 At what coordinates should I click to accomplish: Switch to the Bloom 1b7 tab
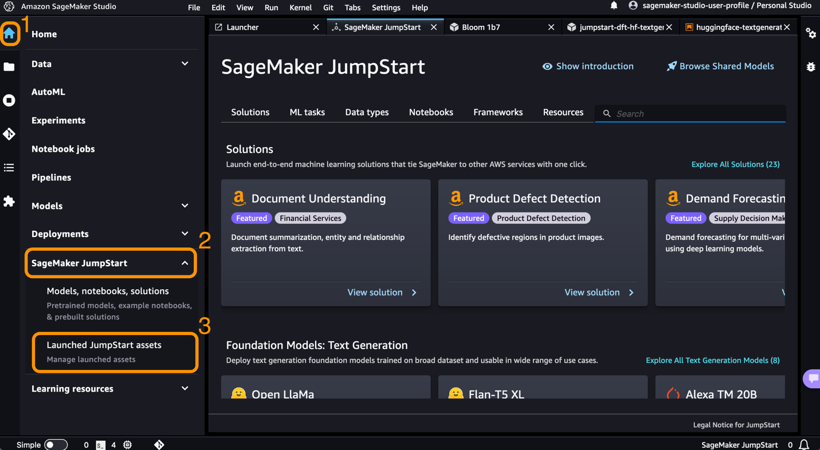[481, 27]
